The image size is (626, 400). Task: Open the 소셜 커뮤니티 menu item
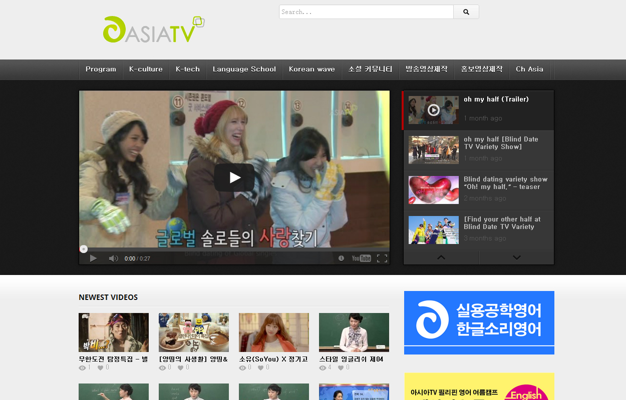click(371, 69)
